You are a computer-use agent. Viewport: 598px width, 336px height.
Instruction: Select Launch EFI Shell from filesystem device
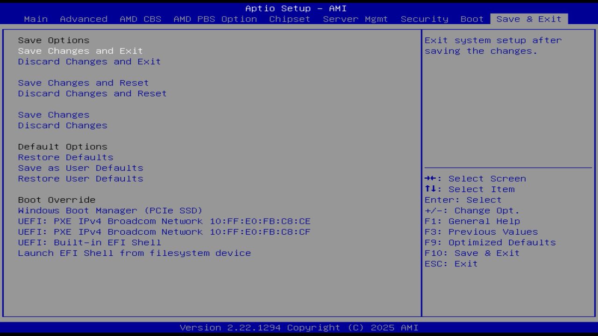(134, 253)
